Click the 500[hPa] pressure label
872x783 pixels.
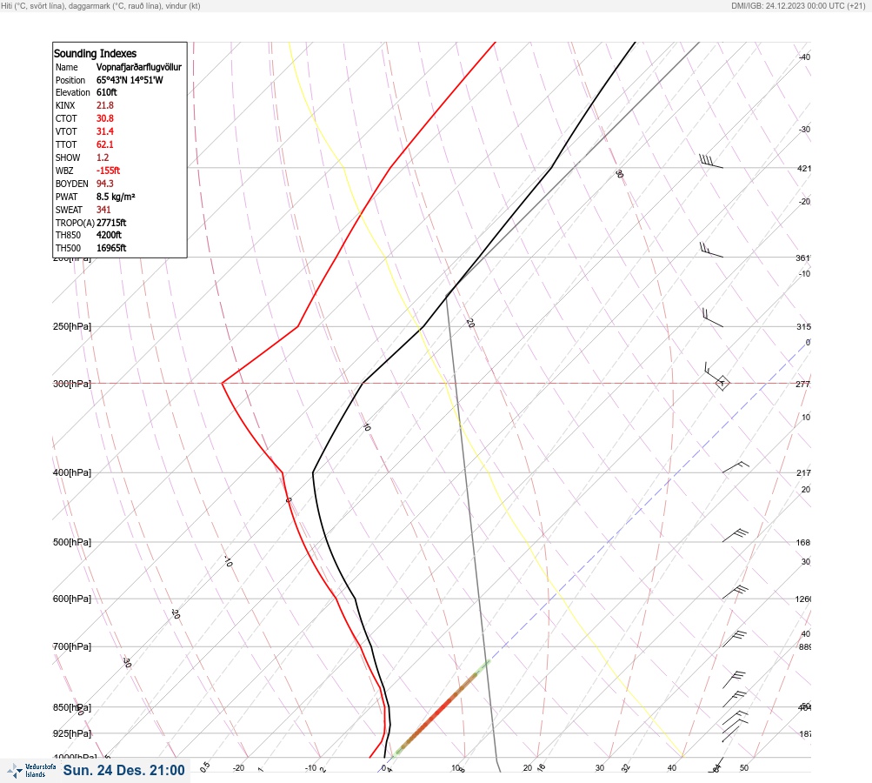point(72,542)
